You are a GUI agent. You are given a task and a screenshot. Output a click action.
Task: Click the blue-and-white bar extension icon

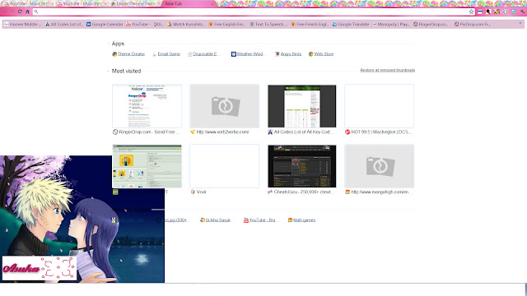pyautogui.click(x=480, y=12)
